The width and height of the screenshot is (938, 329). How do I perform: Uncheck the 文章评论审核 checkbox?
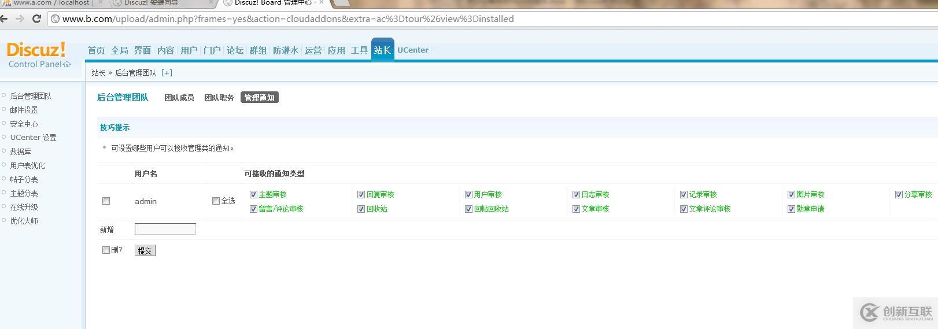684,209
